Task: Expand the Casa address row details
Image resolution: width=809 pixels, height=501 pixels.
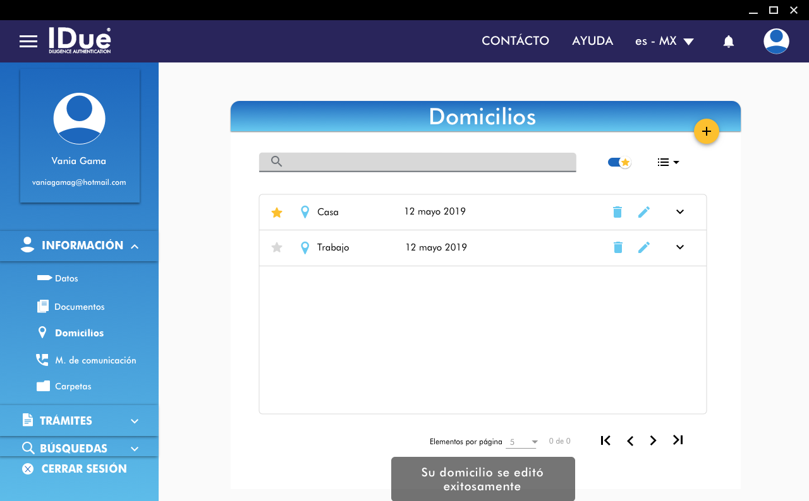Action: [679, 212]
